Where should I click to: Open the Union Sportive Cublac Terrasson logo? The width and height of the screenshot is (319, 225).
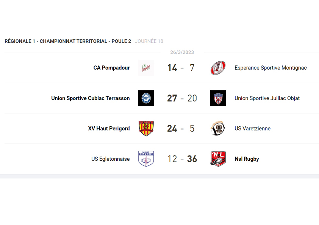(146, 98)
